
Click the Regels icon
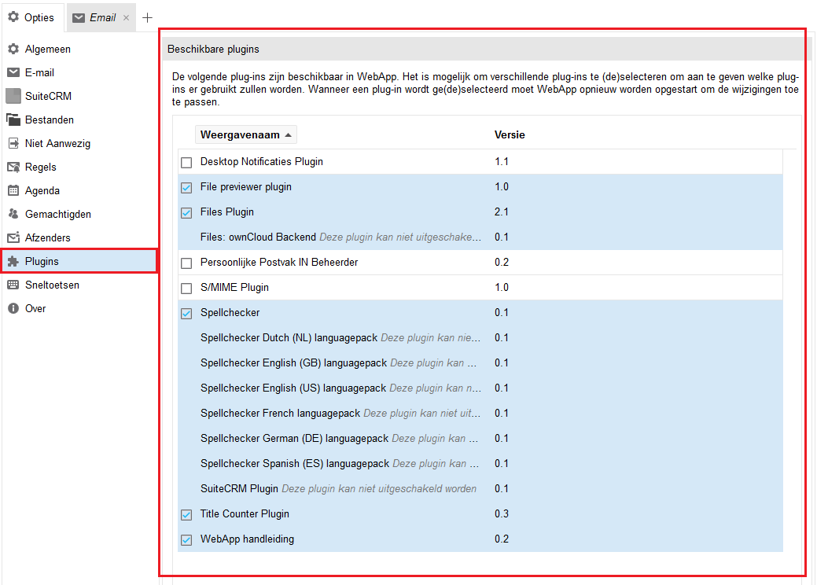click(13, 167)
